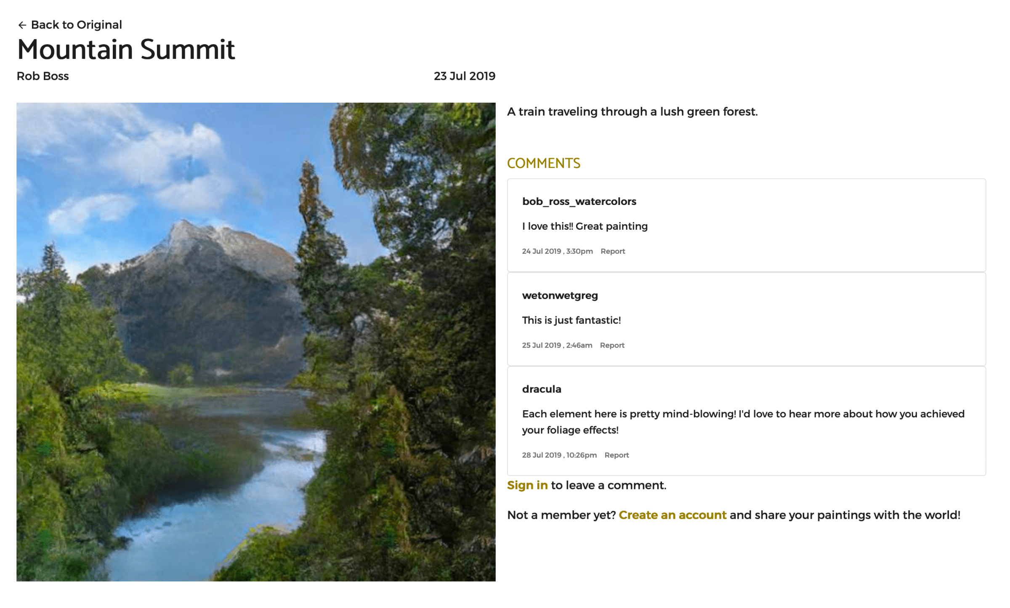The height and width of the screenshot is (608, 1010).
Task: Open wetonwetgreg user profile
Action: pyautogui.click(x=560, y=295)
